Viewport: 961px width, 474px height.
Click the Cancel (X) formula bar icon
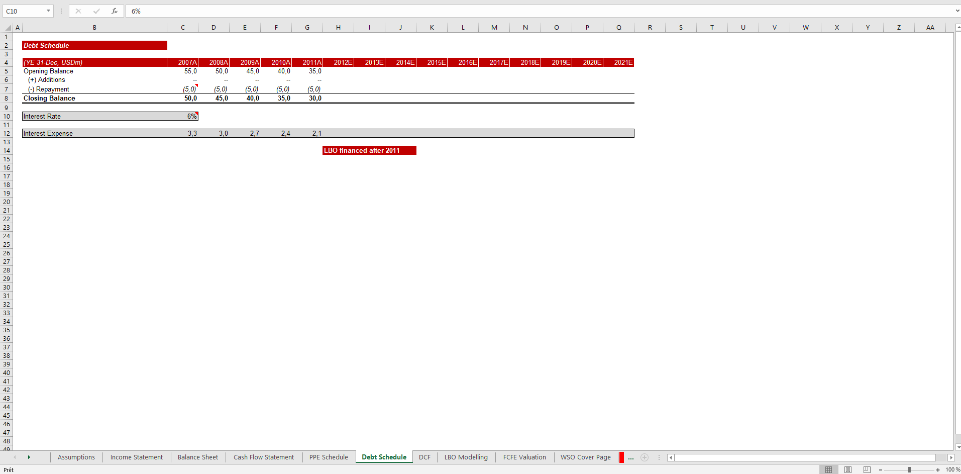(x=78, y=11)
